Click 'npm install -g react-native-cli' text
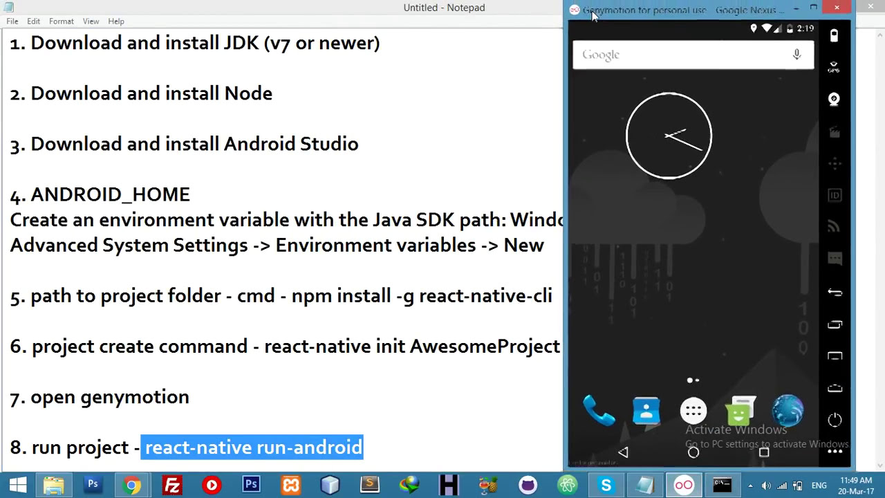Screen dimensions: 885x498 click(422, 295)
